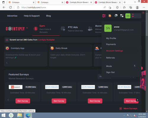This screenshot has height=118, width=148.
Task: Click the Daily Streak medal icon
Action: pyautogui.click(x=52, y=48)
